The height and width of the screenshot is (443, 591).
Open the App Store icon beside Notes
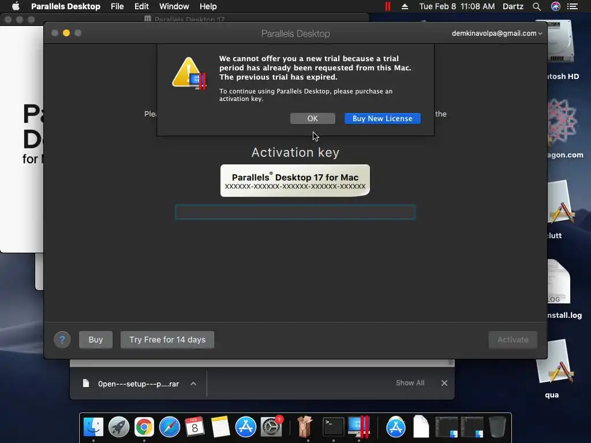(x=246, y=427)
